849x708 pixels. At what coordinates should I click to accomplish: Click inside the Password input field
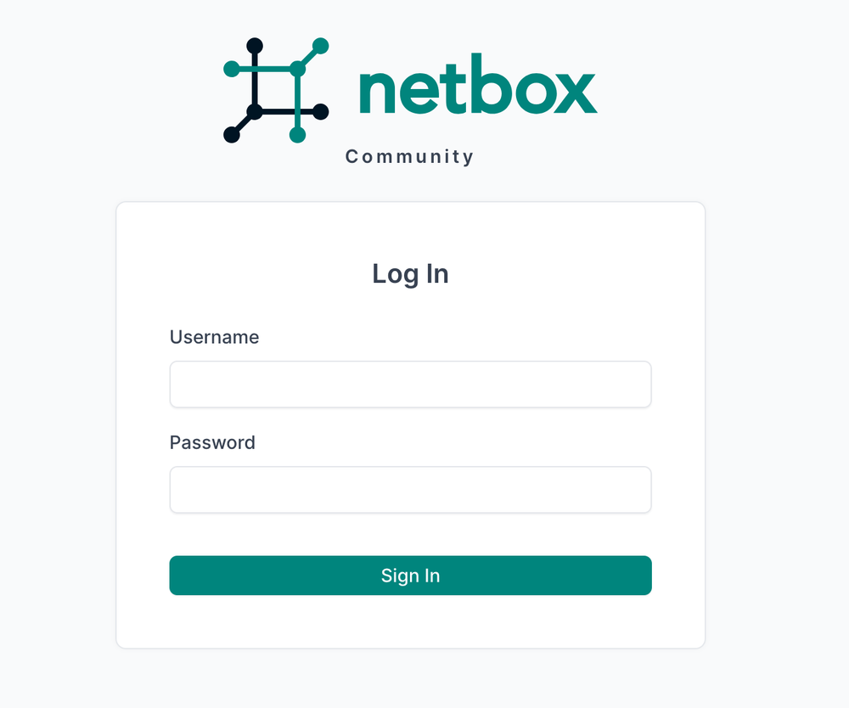[410, 490]
